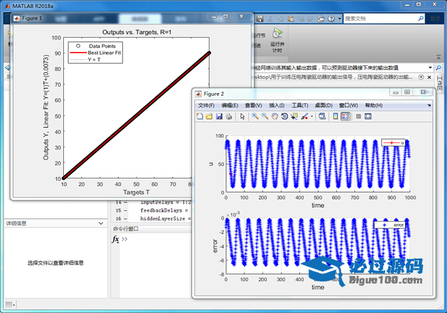Dock Figure 2 using the corner arrow
The width and height of the screenshot is (447, 313).
click(x=429, y=105)
